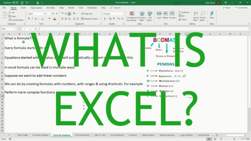Image resolution: width=251 pixels, height=141 pixels.
Task: Expand the Font dialog launcher
Action: pyautogui.click(x=58, y=24)
